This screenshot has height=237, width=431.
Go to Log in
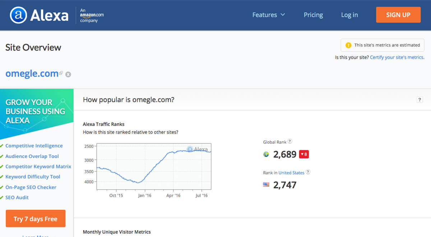pyautogui.click(x=349, y=15)
